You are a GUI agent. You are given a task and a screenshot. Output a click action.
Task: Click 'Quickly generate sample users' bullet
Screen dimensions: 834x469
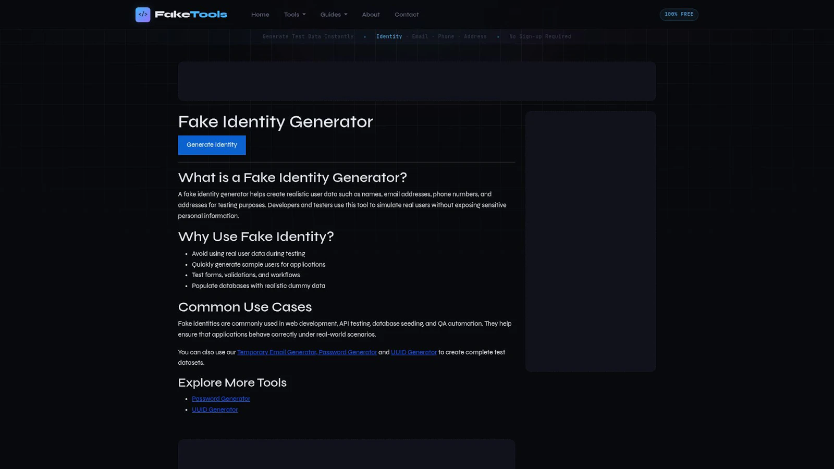(x=259, y=265)
